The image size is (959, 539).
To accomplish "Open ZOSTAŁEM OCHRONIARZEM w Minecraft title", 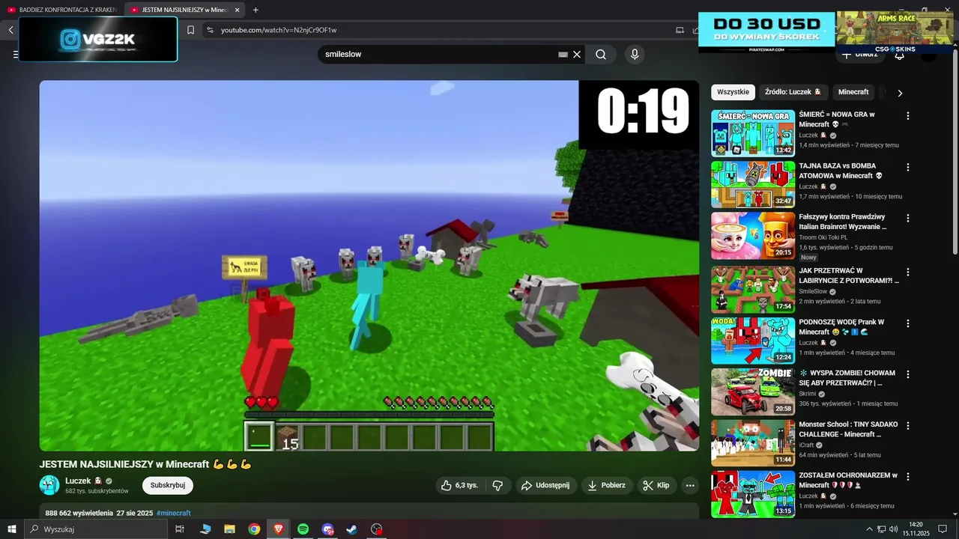I will pos(848,480).
